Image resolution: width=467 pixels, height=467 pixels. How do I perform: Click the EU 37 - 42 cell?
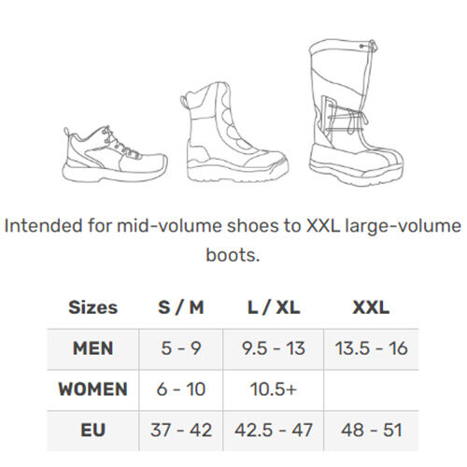181,431
